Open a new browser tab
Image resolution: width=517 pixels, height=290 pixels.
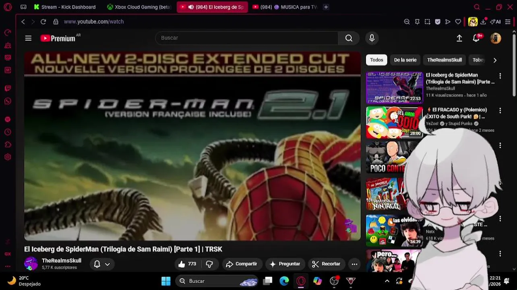tap(326, 7)
